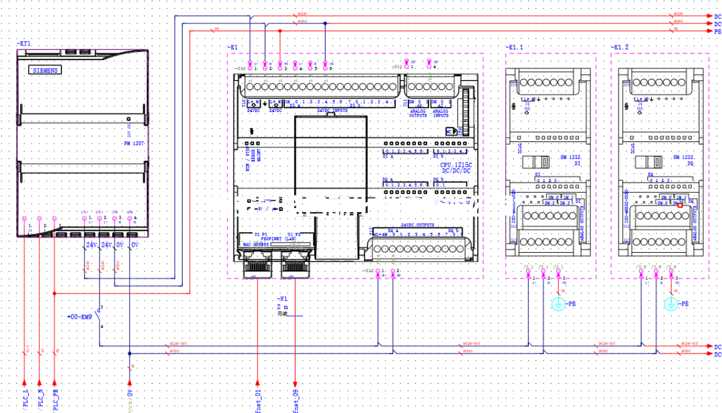Click the -K1.2 module tag
722x413 pixels.
621,48
